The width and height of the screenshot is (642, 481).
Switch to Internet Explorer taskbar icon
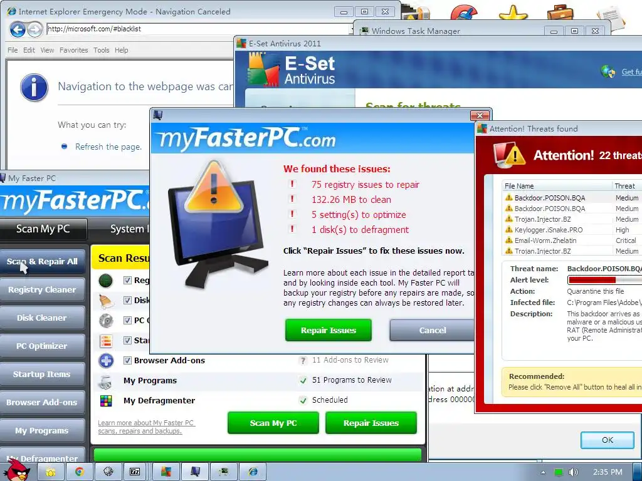(x=253, y=472)
